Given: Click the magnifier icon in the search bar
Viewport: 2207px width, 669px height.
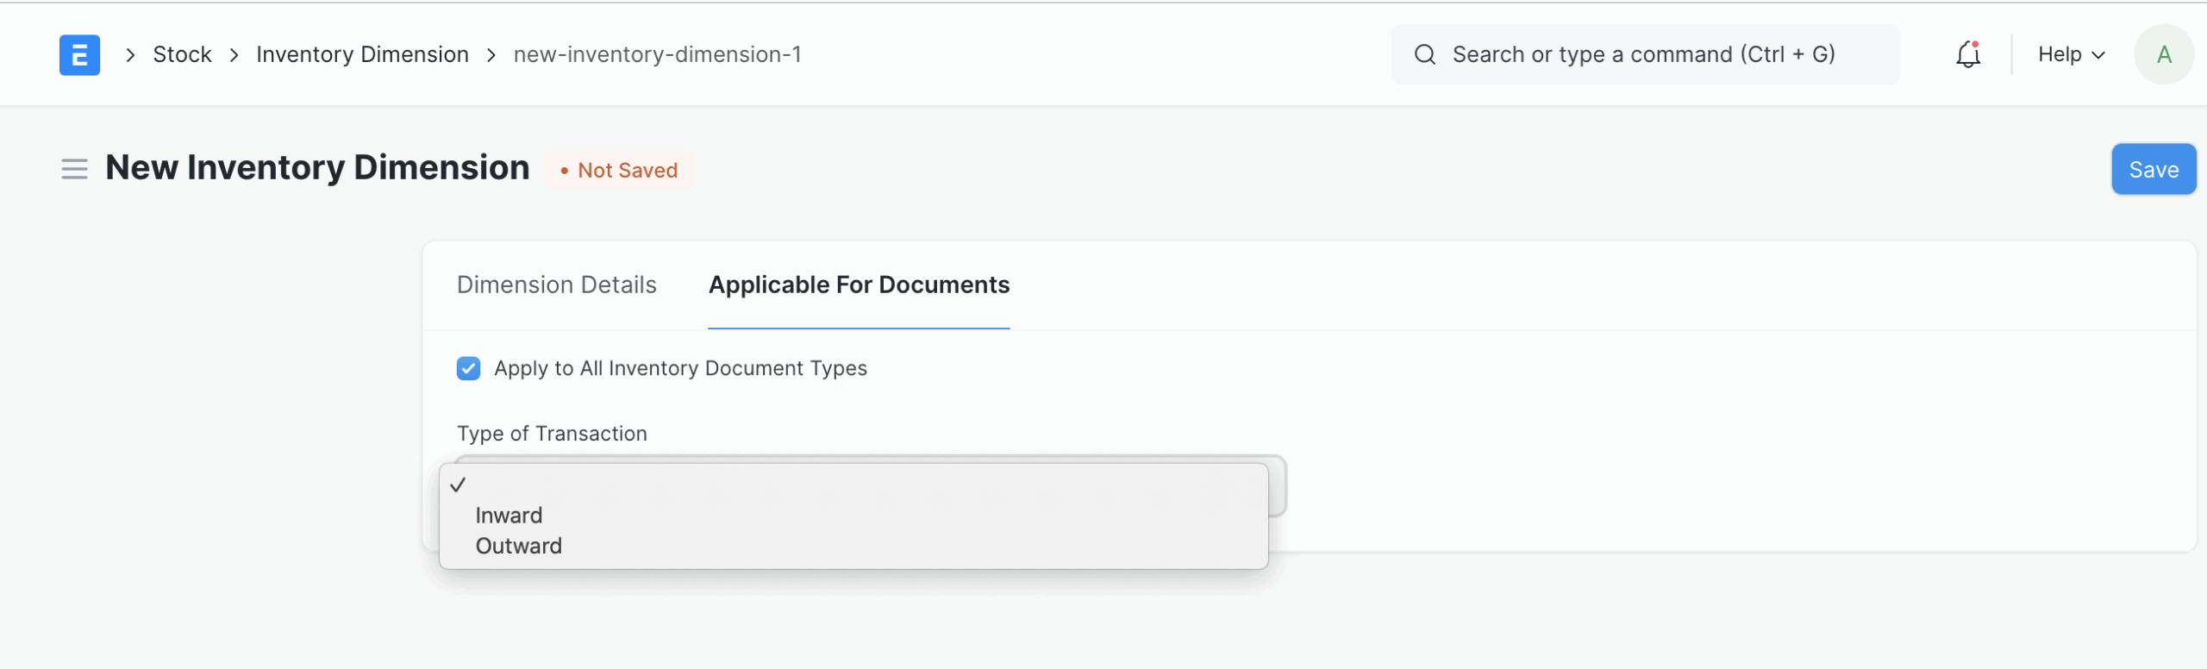Looking at the screenshot, I should (x=1425, y=54).
